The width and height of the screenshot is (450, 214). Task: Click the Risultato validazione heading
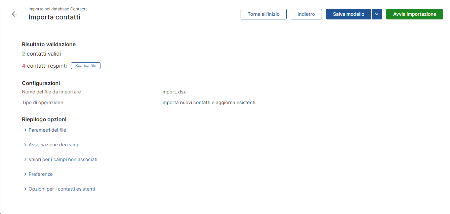coord(49,44)
